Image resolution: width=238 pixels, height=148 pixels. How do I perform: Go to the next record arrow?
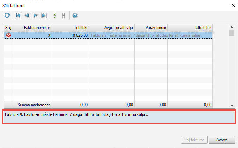(x=35, y=16)
